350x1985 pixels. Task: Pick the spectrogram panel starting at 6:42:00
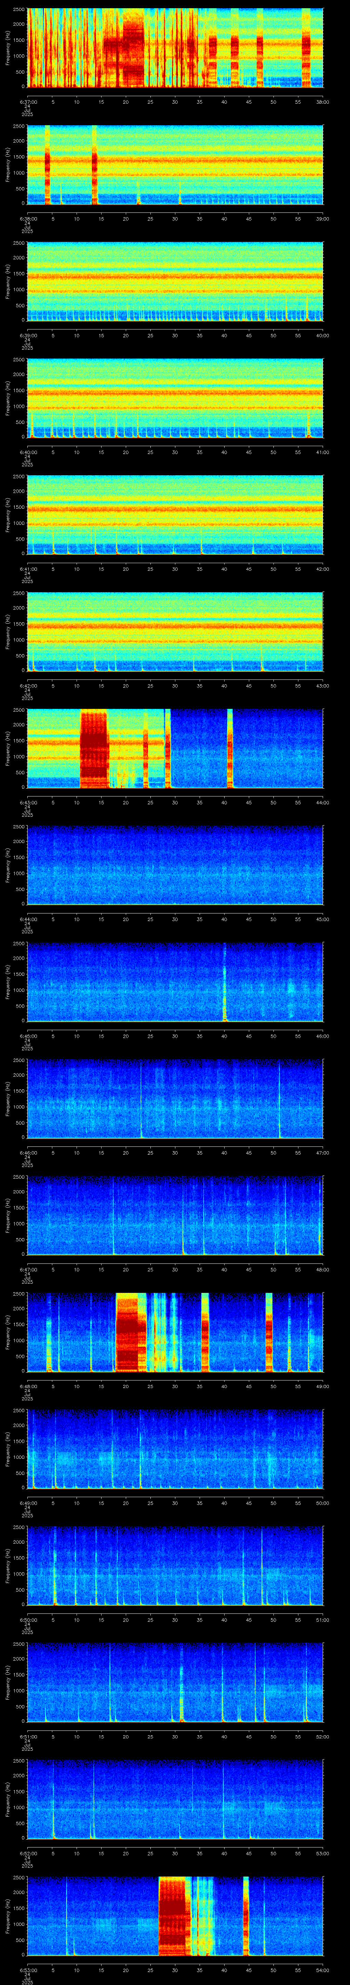175,632
